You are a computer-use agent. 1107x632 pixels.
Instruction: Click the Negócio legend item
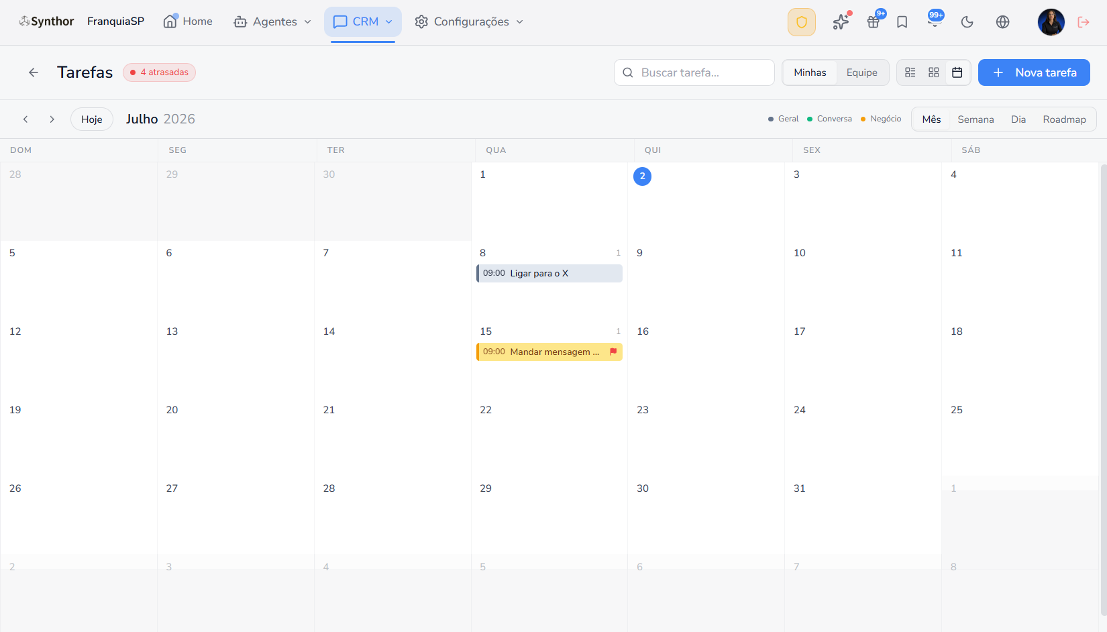(x=881, y=119)
